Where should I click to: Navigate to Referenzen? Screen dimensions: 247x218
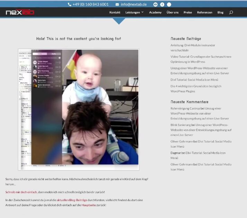[x=204, y=12]
